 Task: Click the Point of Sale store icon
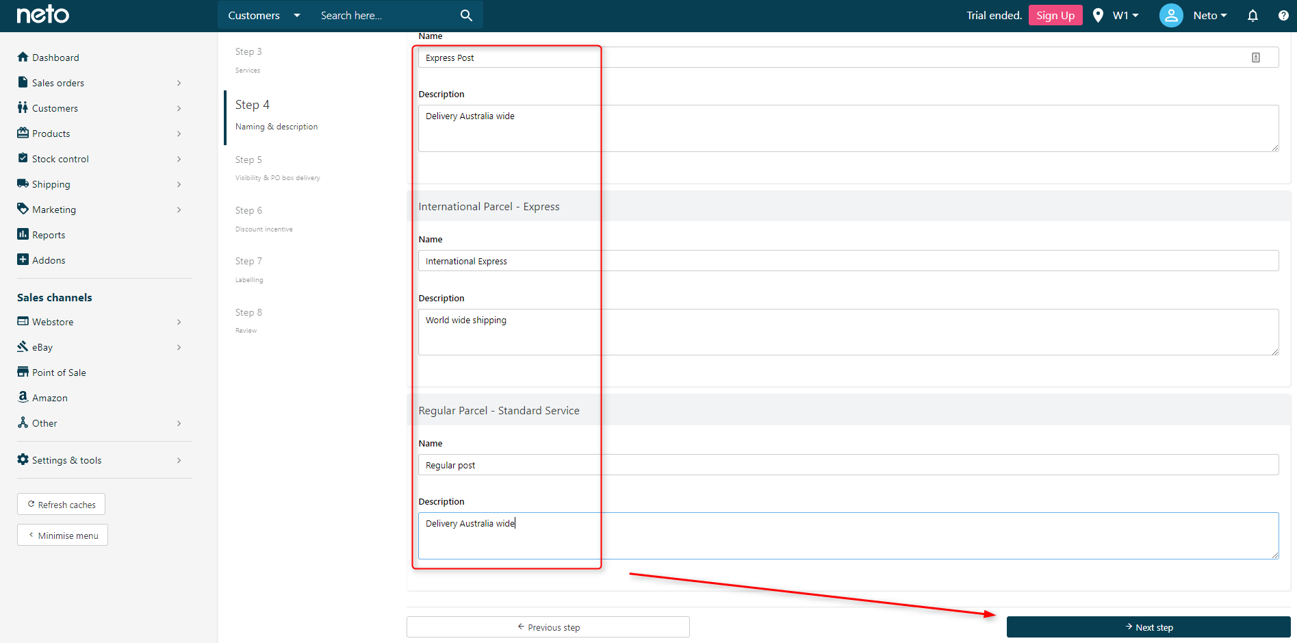coord(23,372)
